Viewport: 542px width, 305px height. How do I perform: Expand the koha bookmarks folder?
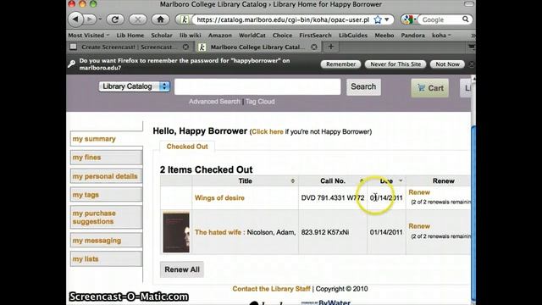tap(441, 36)
